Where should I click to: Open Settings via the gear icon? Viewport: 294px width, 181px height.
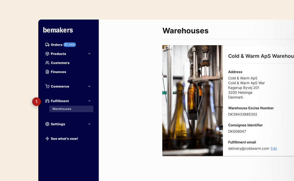(x=47, y=124)
